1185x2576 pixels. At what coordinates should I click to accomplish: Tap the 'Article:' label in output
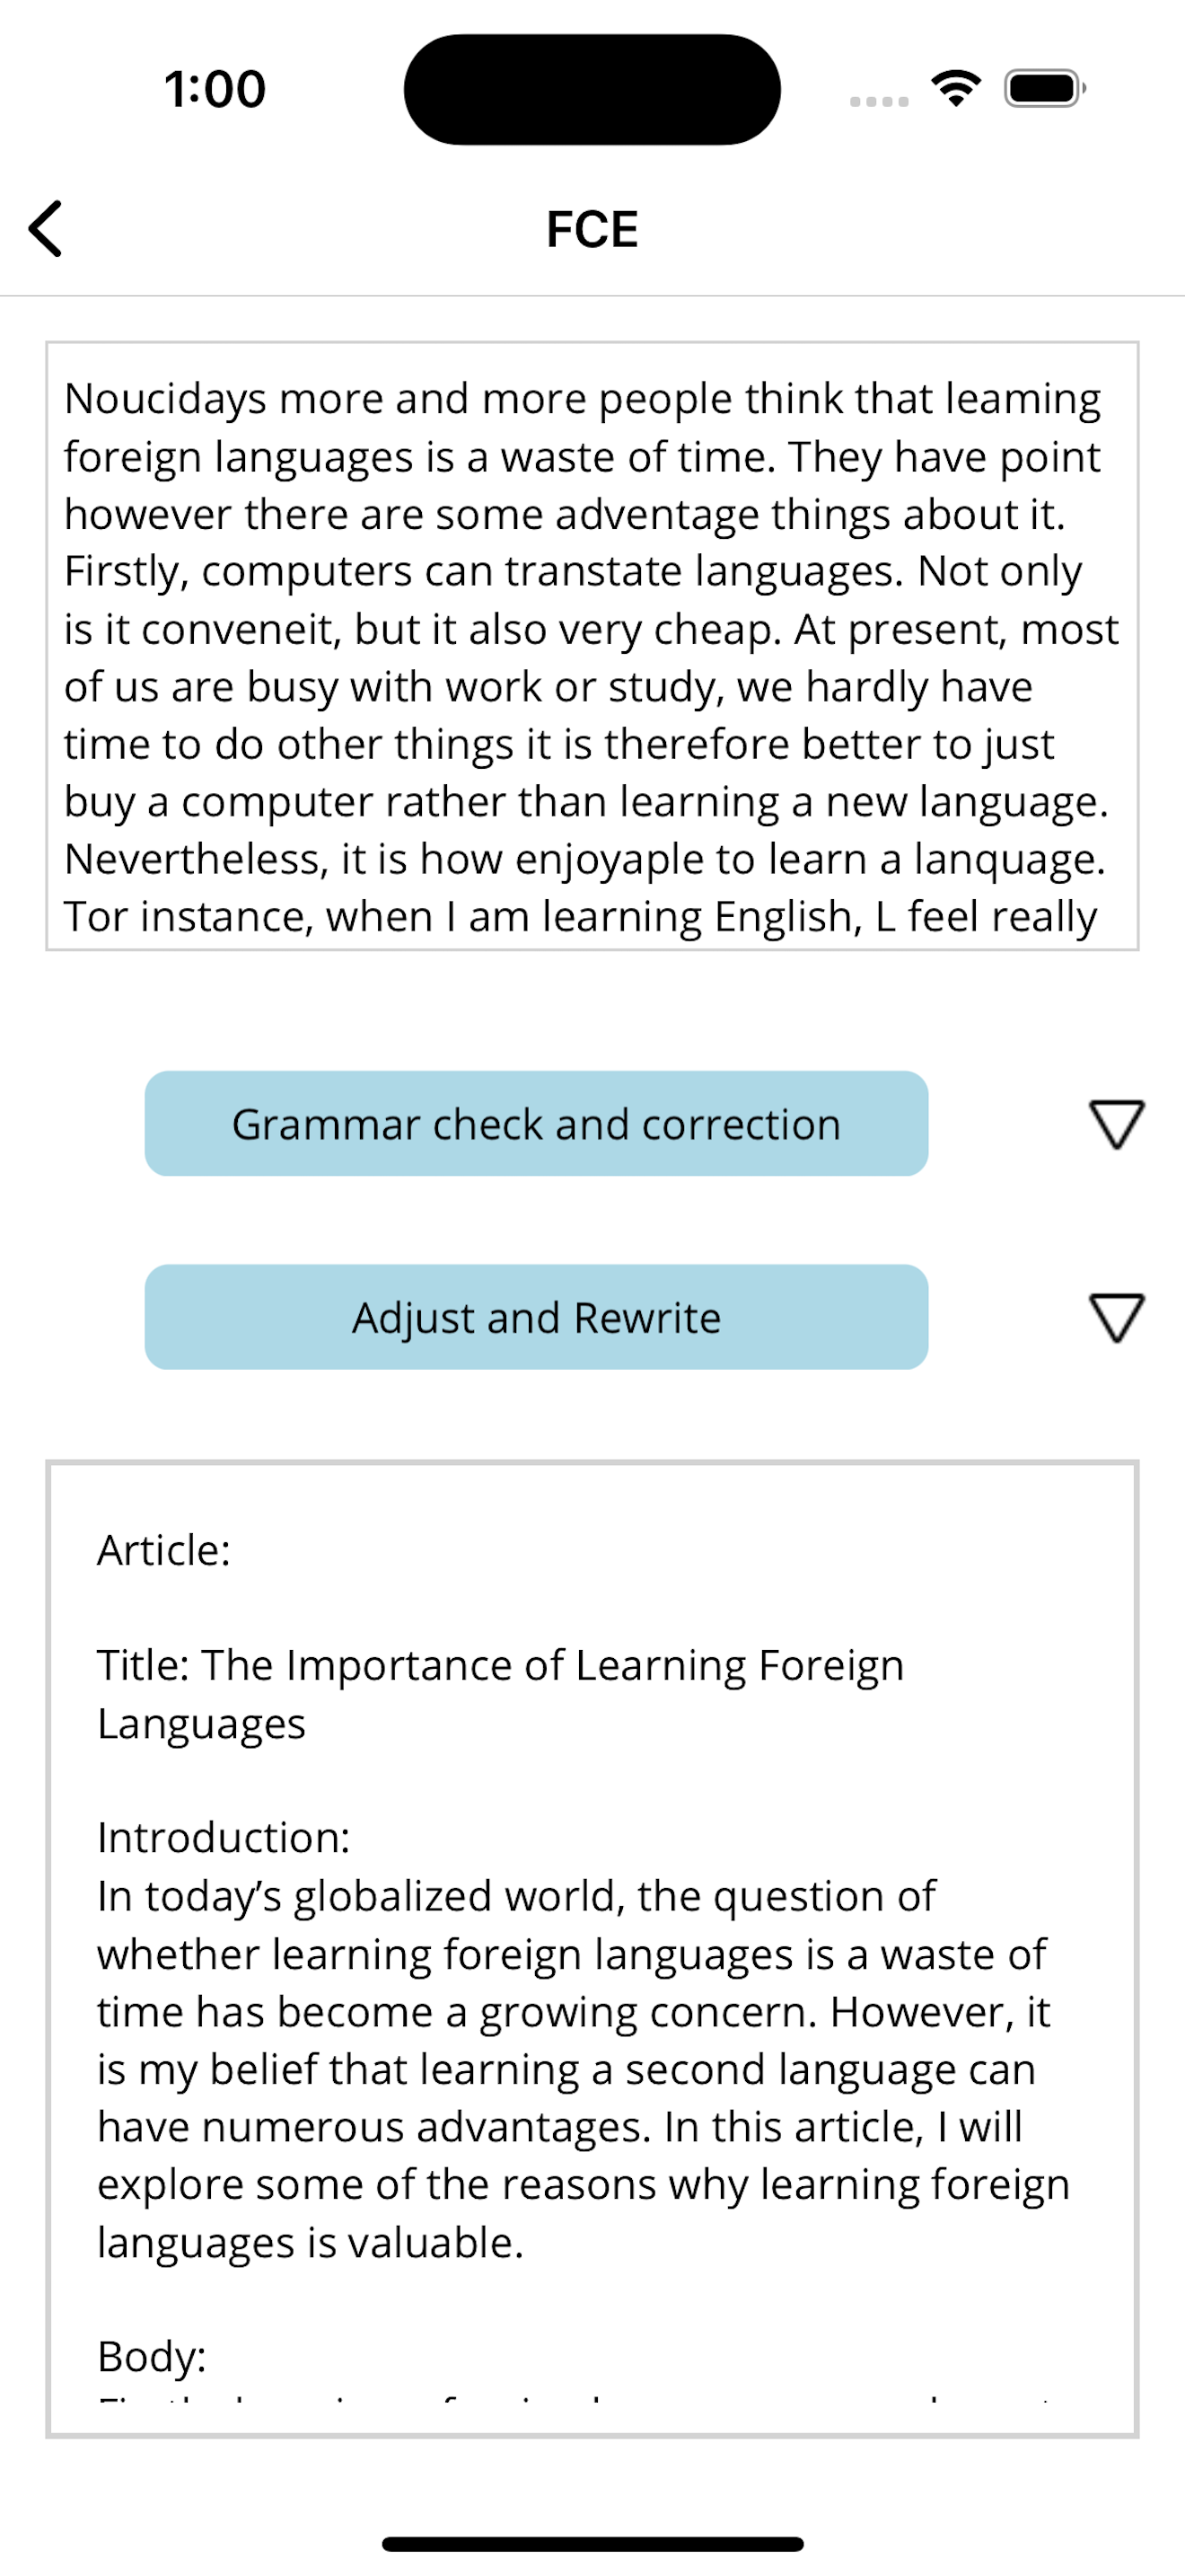[x=164, y=1550]
